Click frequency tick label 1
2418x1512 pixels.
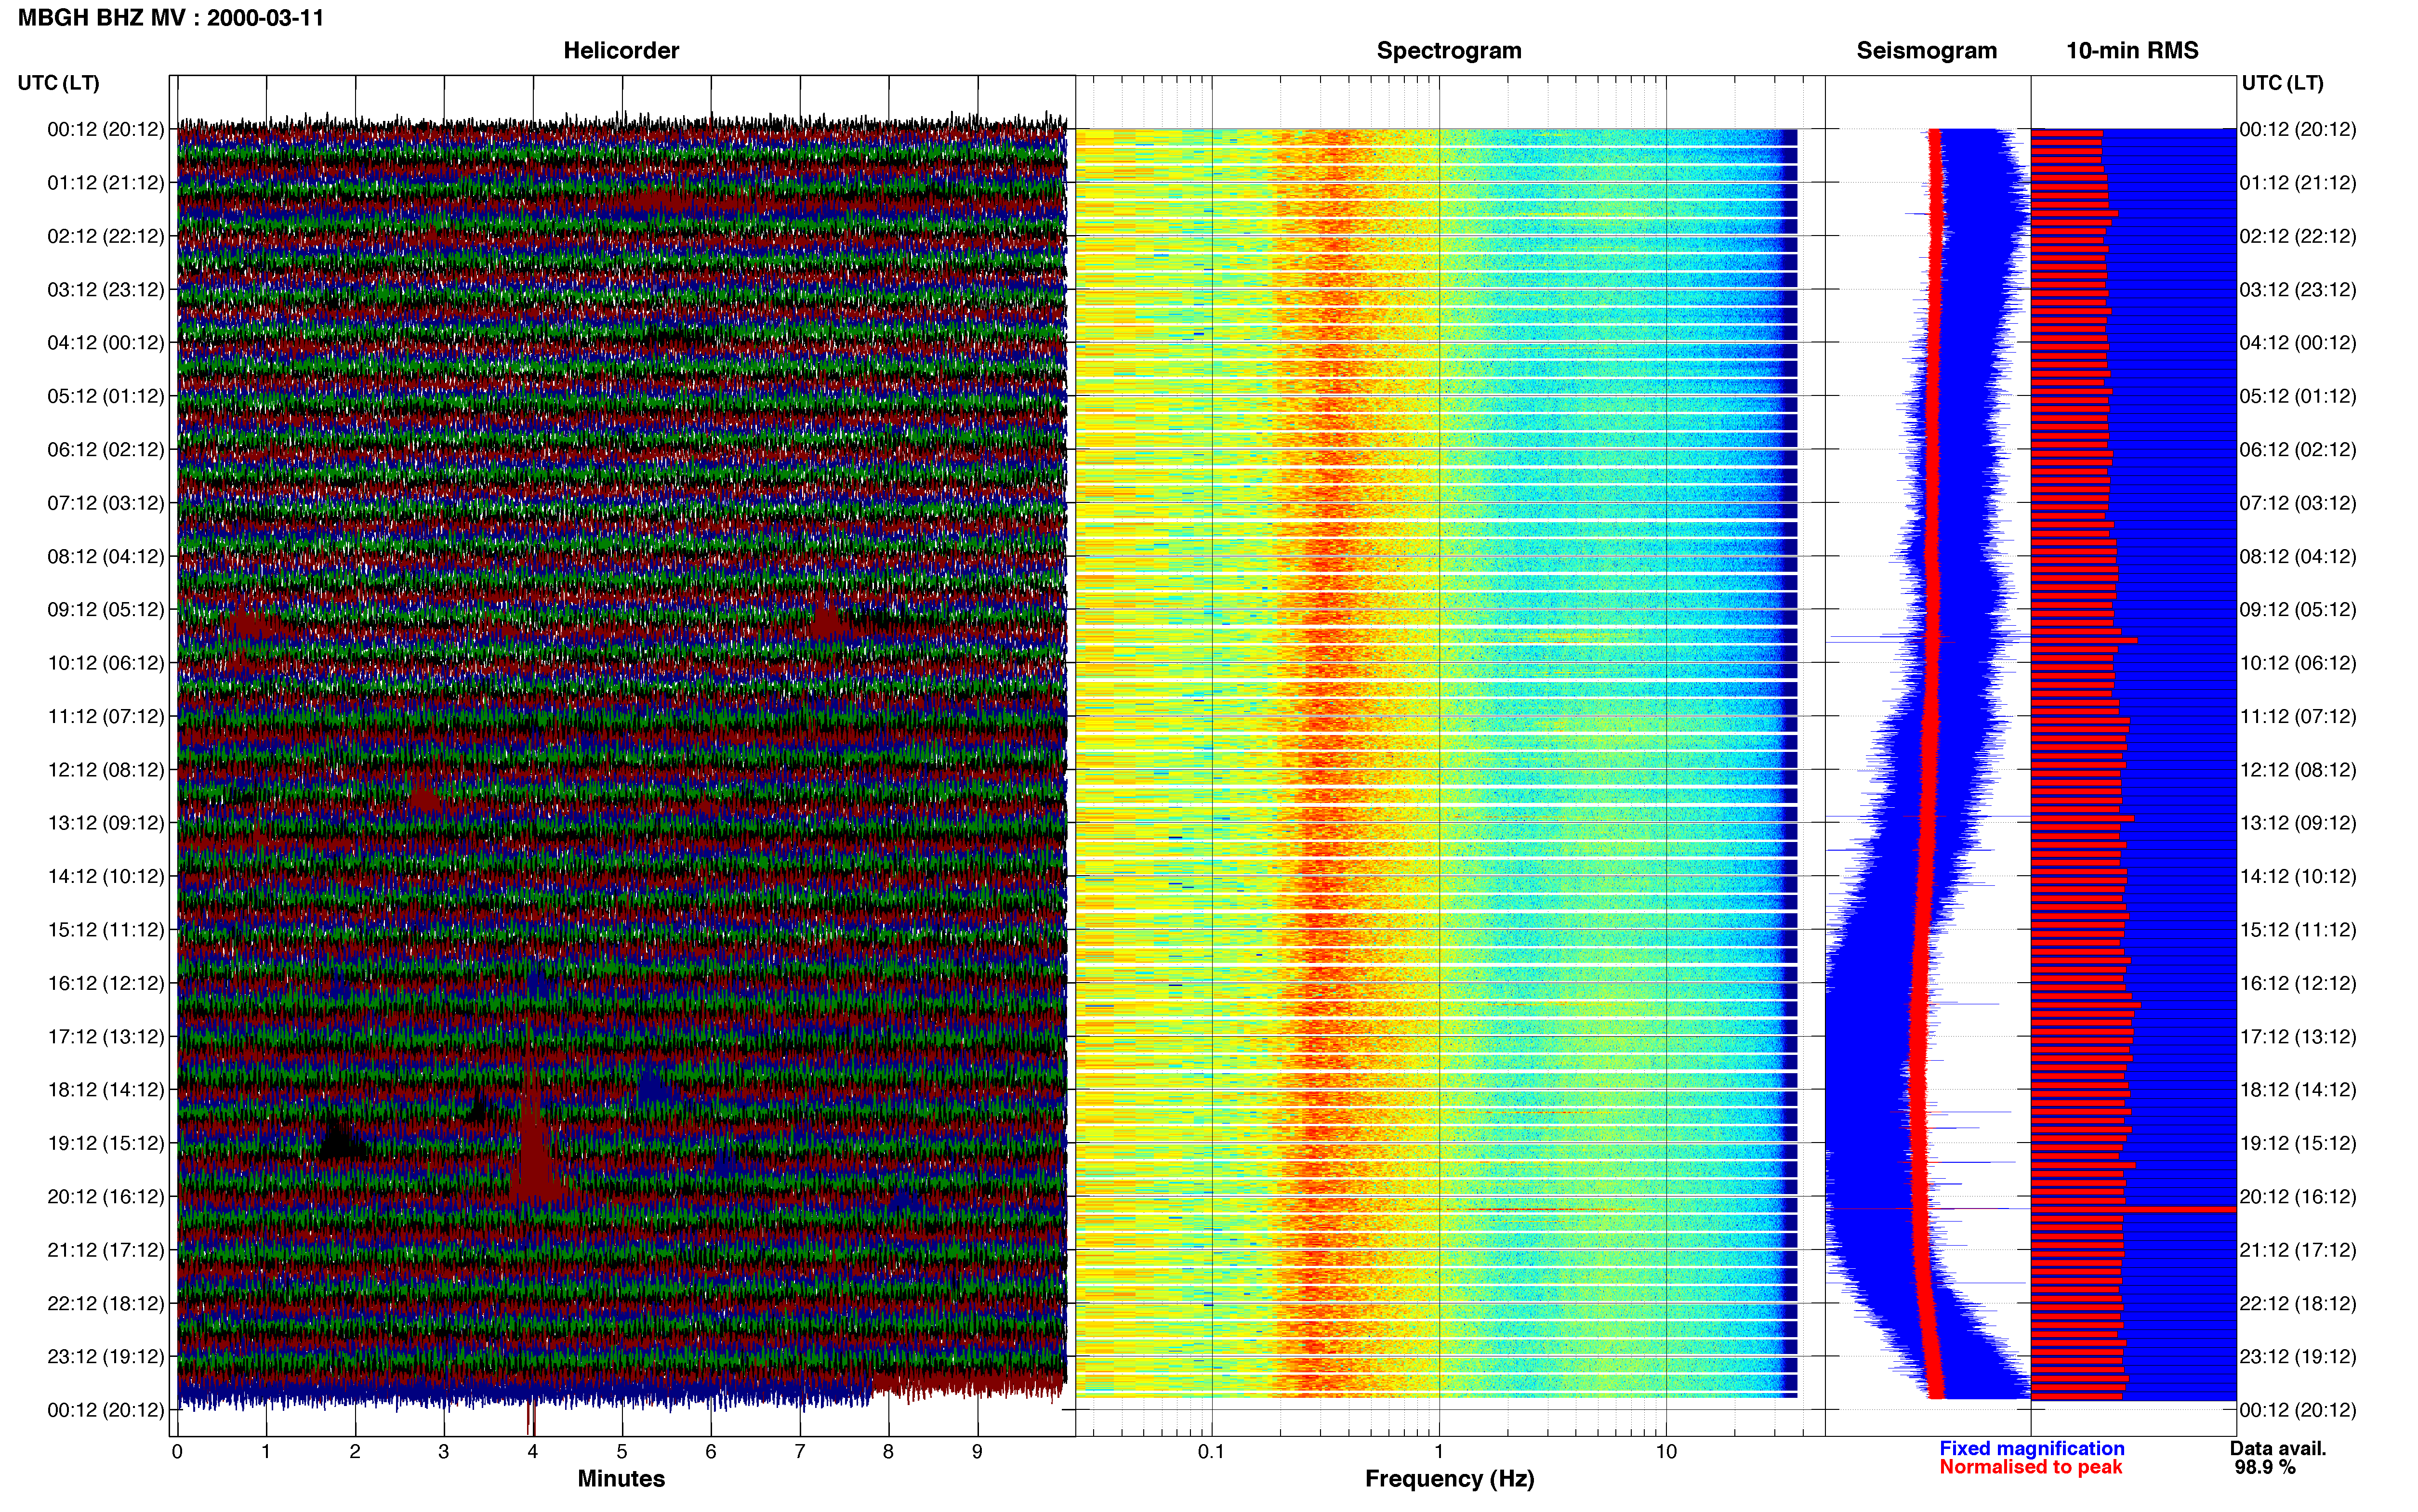click(x=1439, y=1452)
